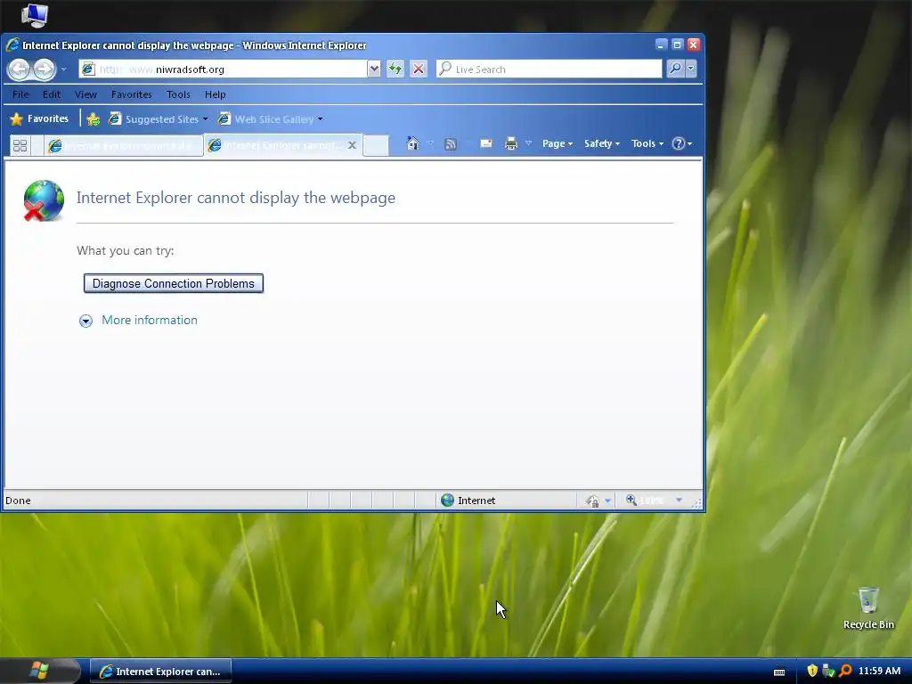Go forward using the Forward arrow button

(x=45, y=69)
